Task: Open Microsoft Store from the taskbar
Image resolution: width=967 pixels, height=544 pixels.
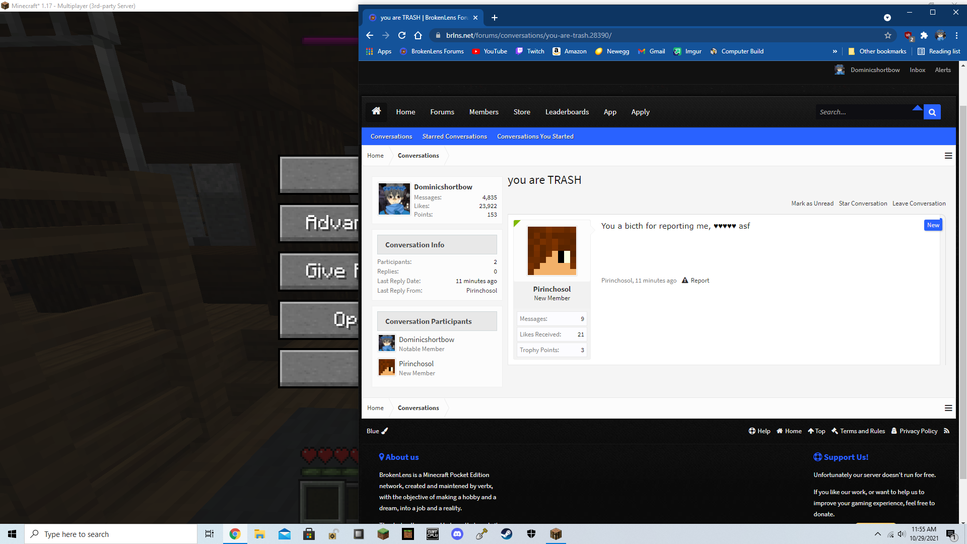Action: pos(309,534)
